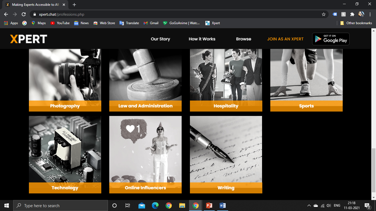
Task: Select Browse in the navigation bar
Action: pos(244,39)
